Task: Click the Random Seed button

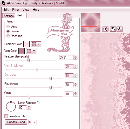Action: pos(16,122)
